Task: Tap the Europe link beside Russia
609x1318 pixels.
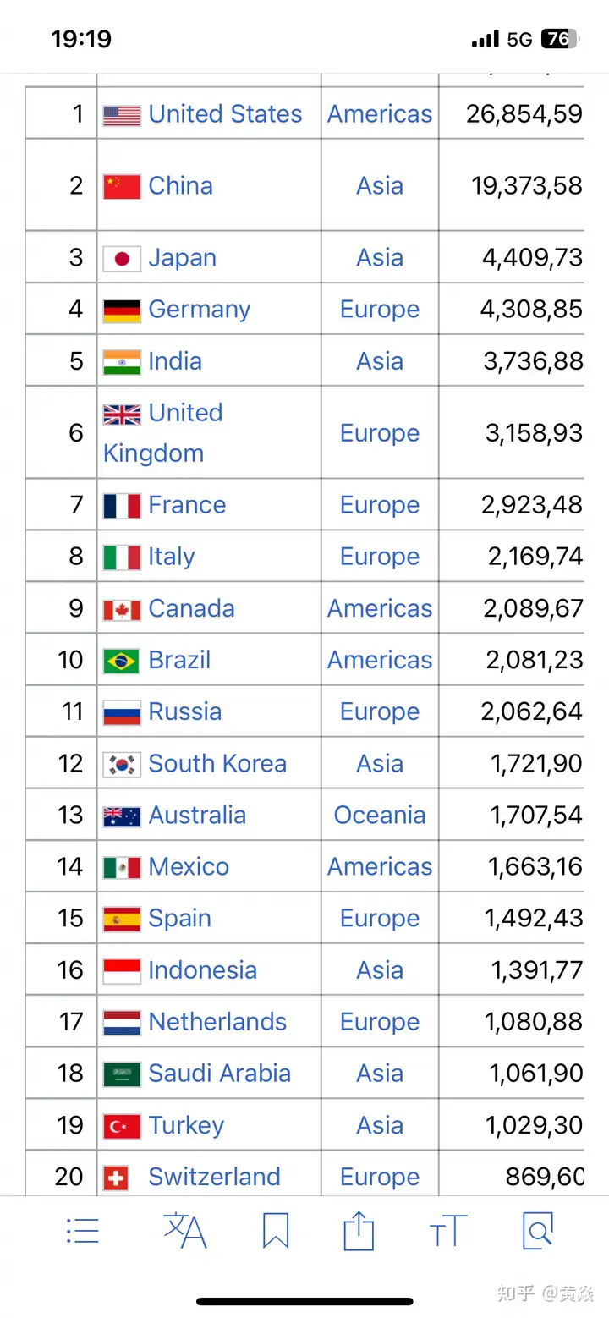Action: pyautogui.click(x=380, y=712)
